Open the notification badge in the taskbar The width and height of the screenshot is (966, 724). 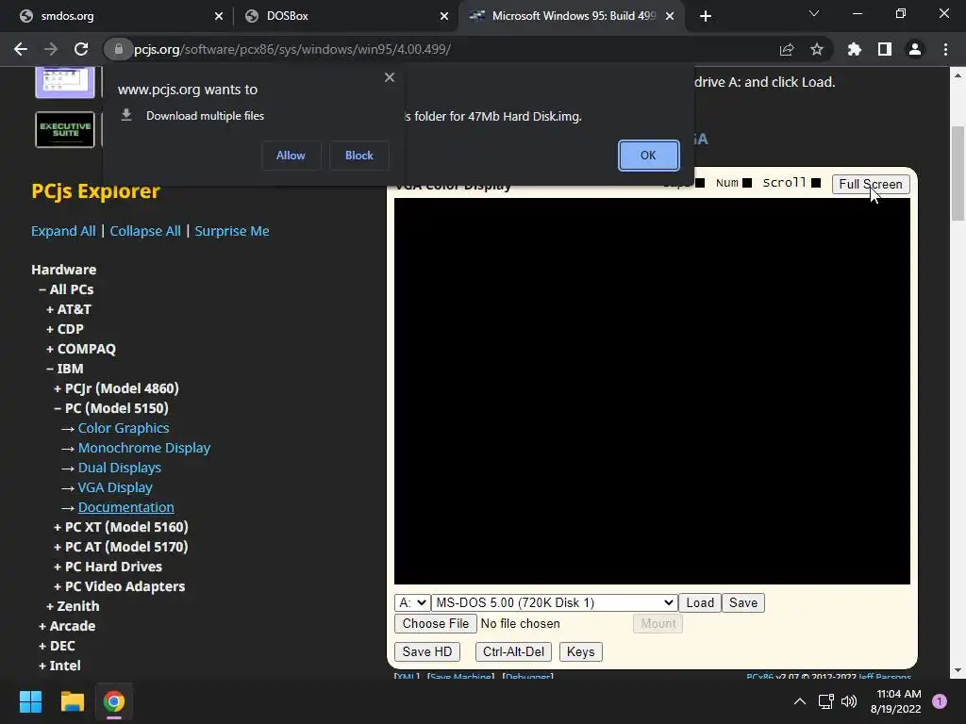(x=940, y=701)
